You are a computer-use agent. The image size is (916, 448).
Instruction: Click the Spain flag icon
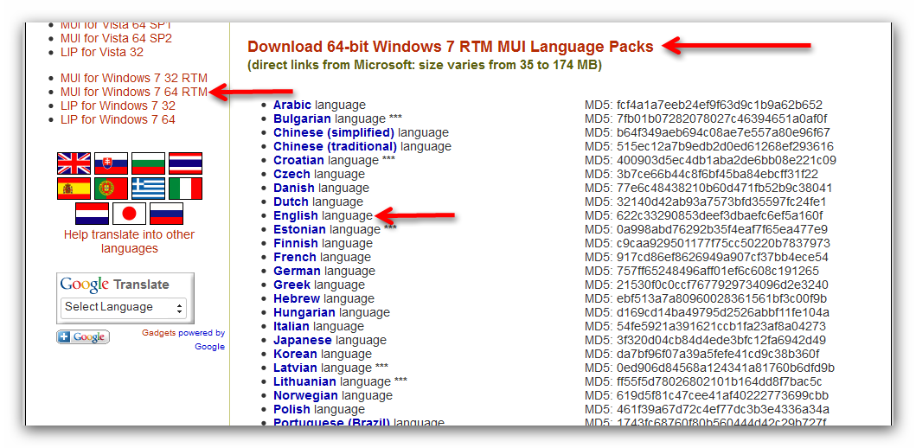click(x=74, y=189)
